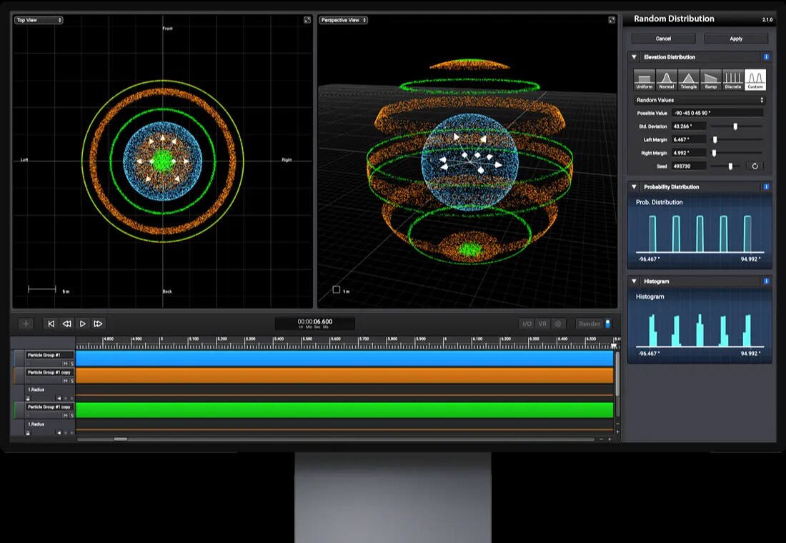The image size is (786, 543).
Task: Open the Random Values dropdown
Action: (700, 100)
